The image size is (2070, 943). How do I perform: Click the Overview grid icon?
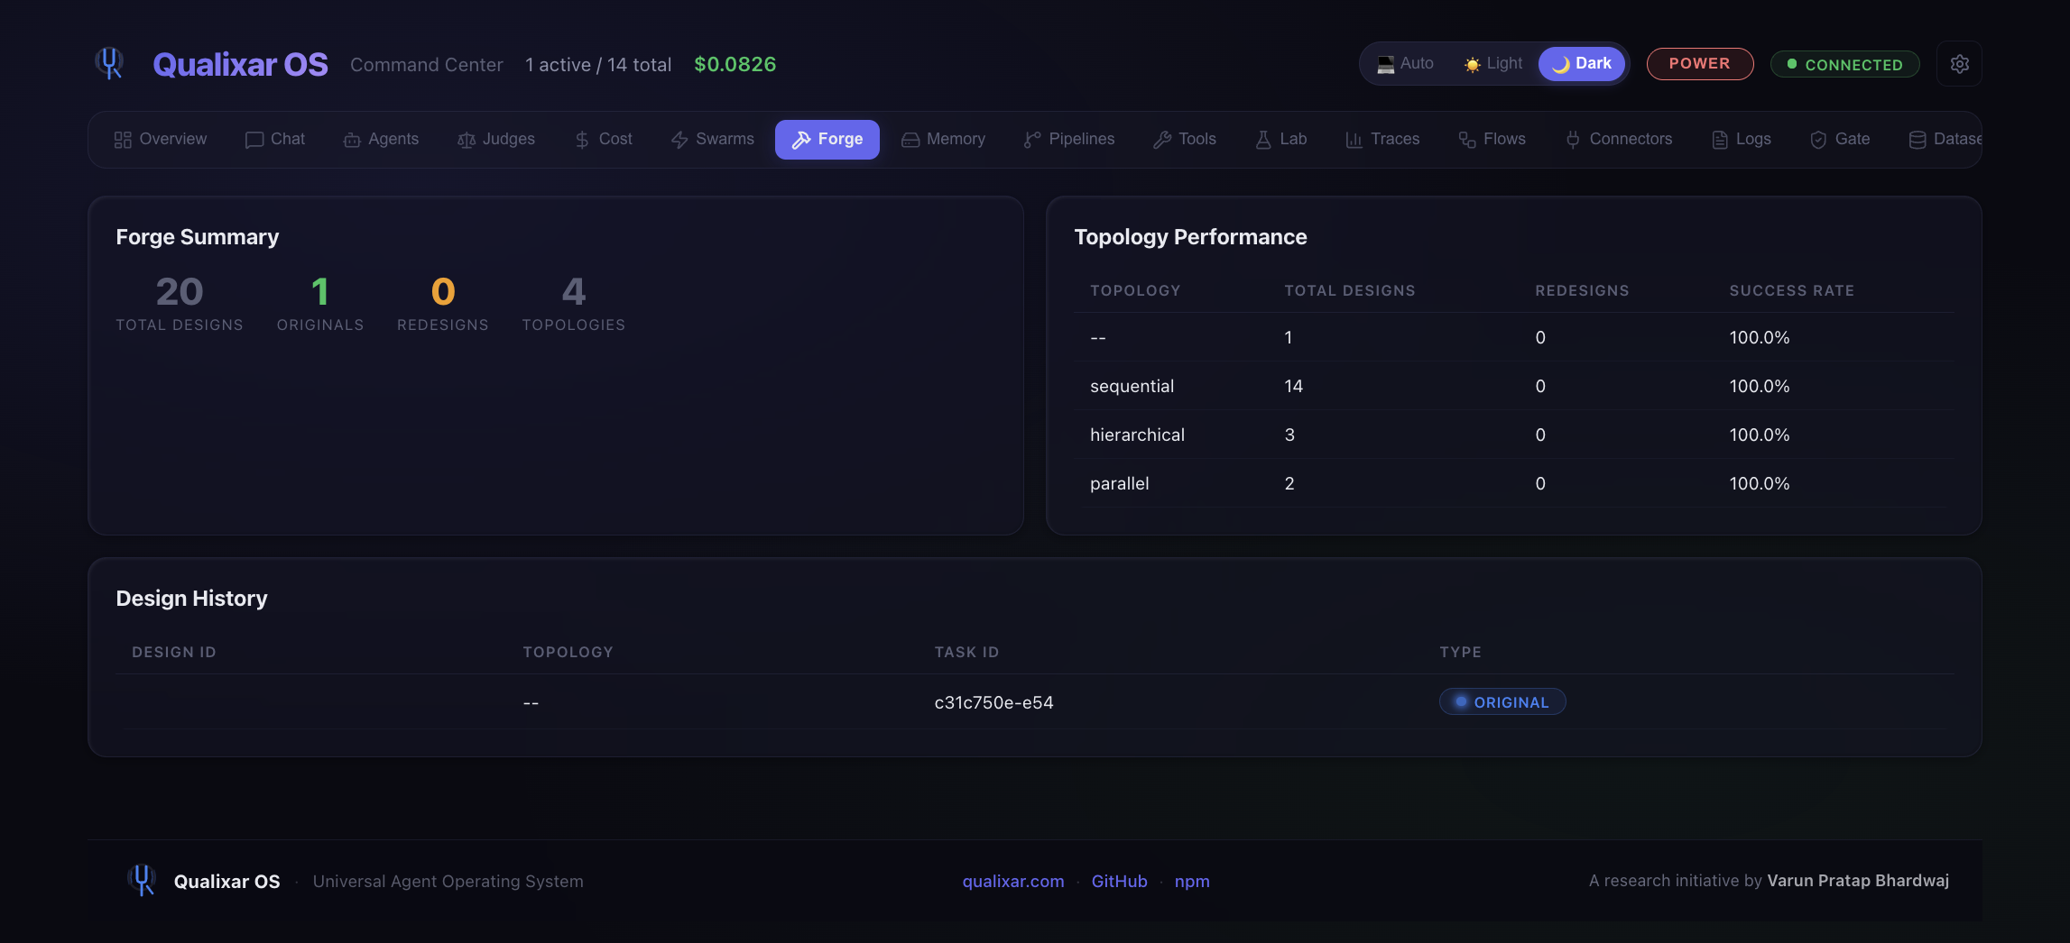(123, 140)
